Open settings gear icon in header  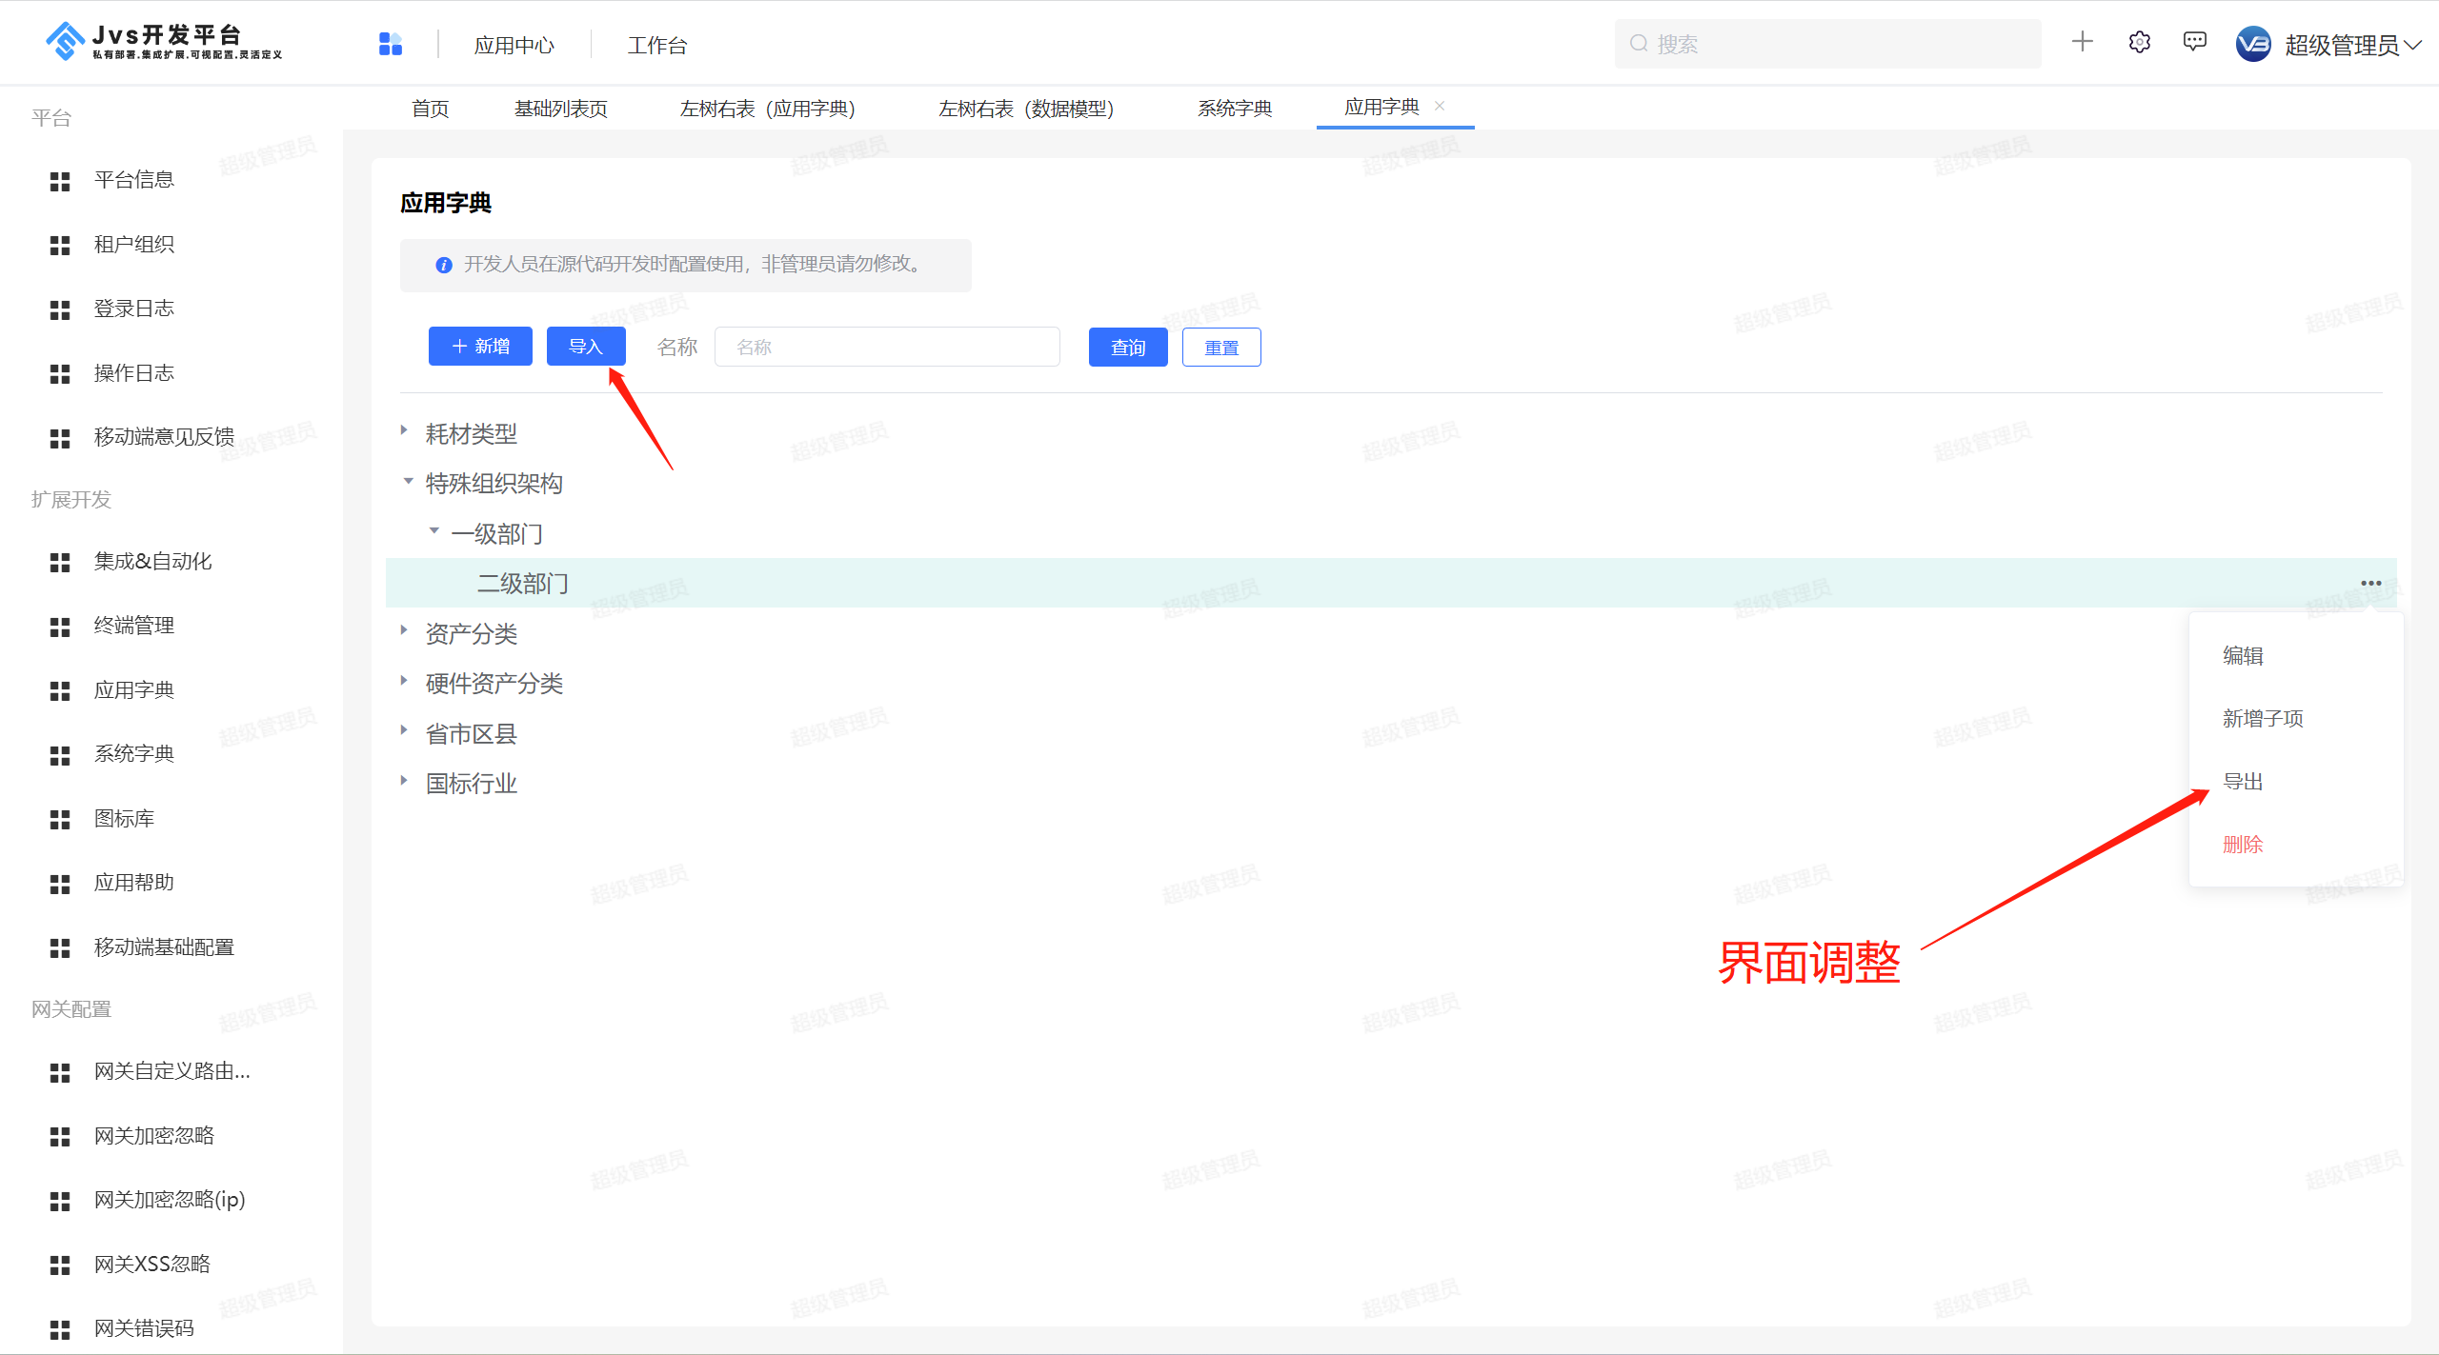pyautogui.click(x=2140, y=42)
